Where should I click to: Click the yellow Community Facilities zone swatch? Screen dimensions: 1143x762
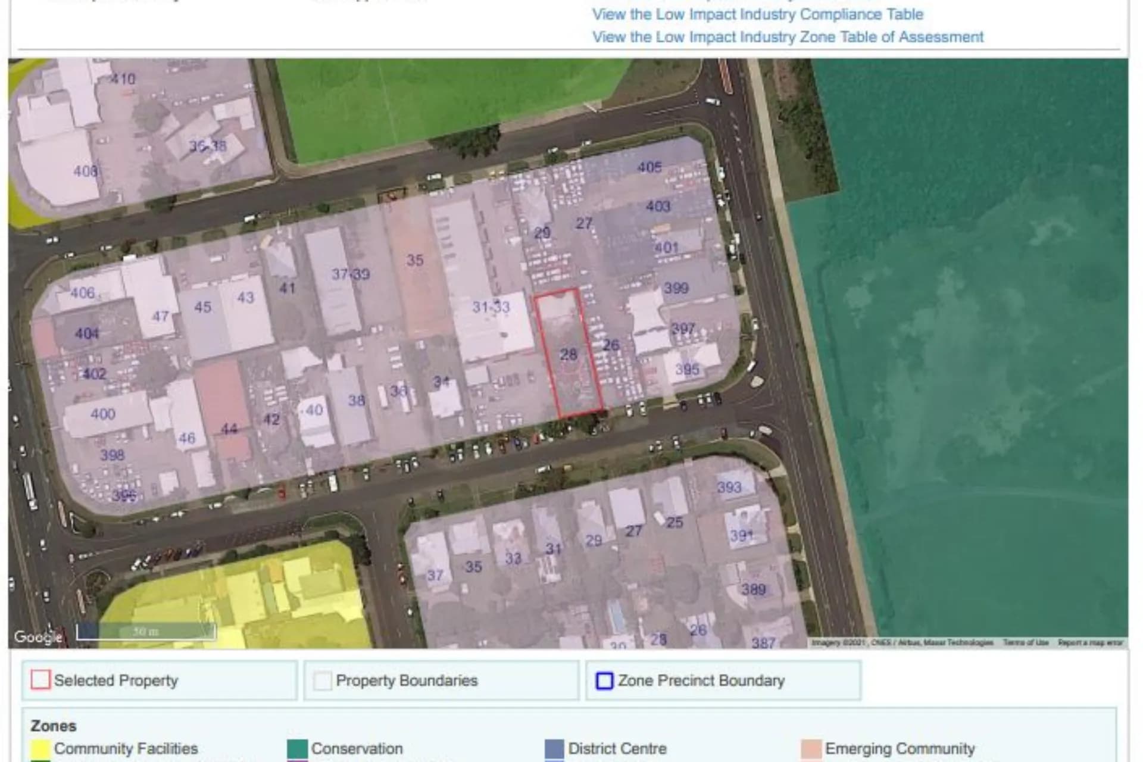point(40,749)
